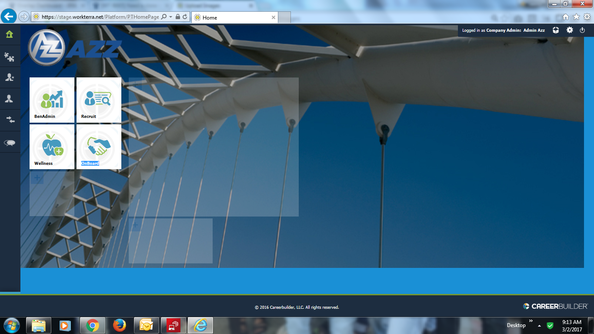Expand the Desktop toolbar chevron in taskbar

point(531,321)
